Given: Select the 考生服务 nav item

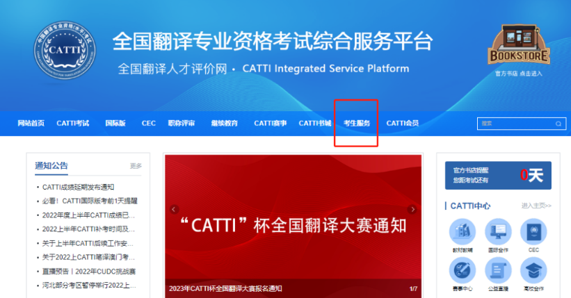Looking at the screenshot, I should click(357, 124).
